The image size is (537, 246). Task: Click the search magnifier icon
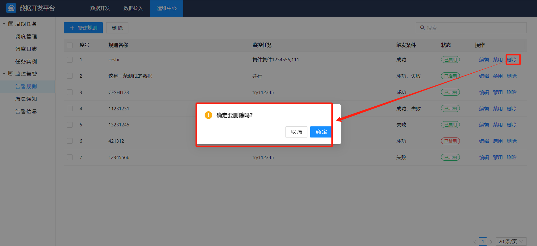(423, 28)
